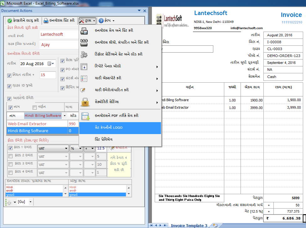Click the insert new worksheet tab icon
This screenshot has width=306, height=228.
click(x=215, y=225)
